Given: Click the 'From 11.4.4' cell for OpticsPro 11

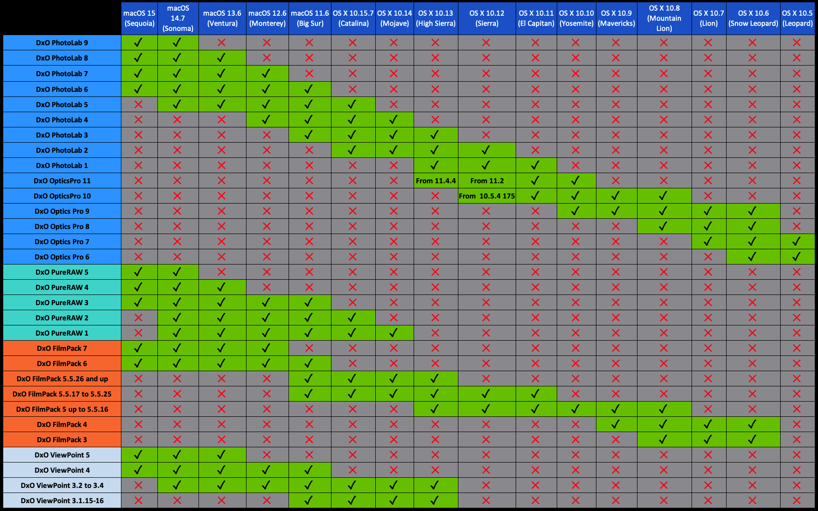Looking at the screenshot, I should (435, 180).
